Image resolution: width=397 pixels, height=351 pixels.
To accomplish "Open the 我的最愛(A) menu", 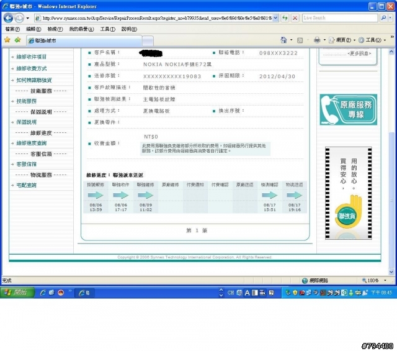I will pyautogui.click(x=81, y=29).
